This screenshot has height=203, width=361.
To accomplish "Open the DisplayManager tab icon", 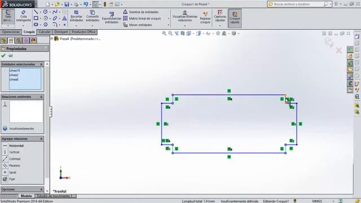I will click(x=33, y=41).
